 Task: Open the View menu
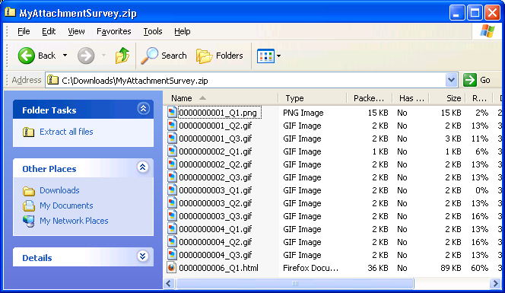coord(76,31)
